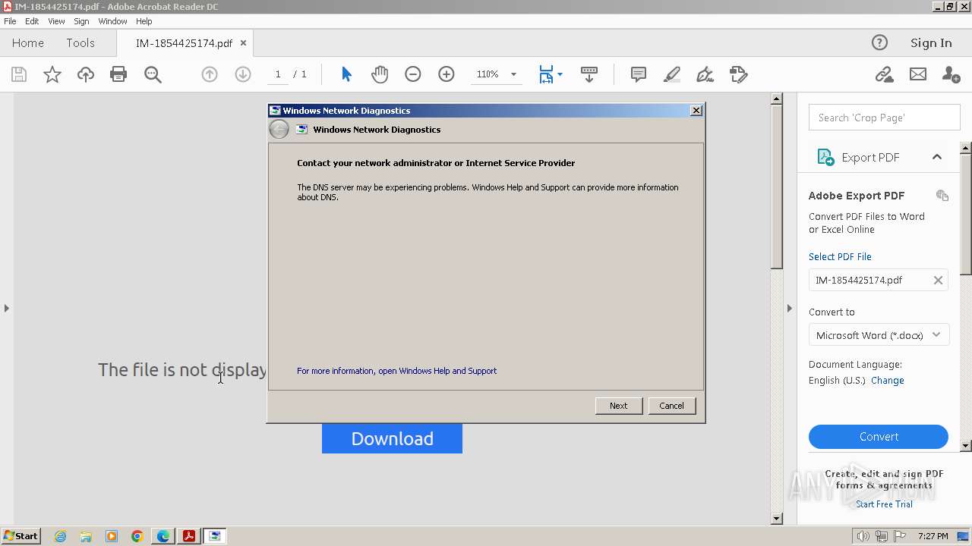
Task: Switch to the Home tab
Action: coord(28,42)
